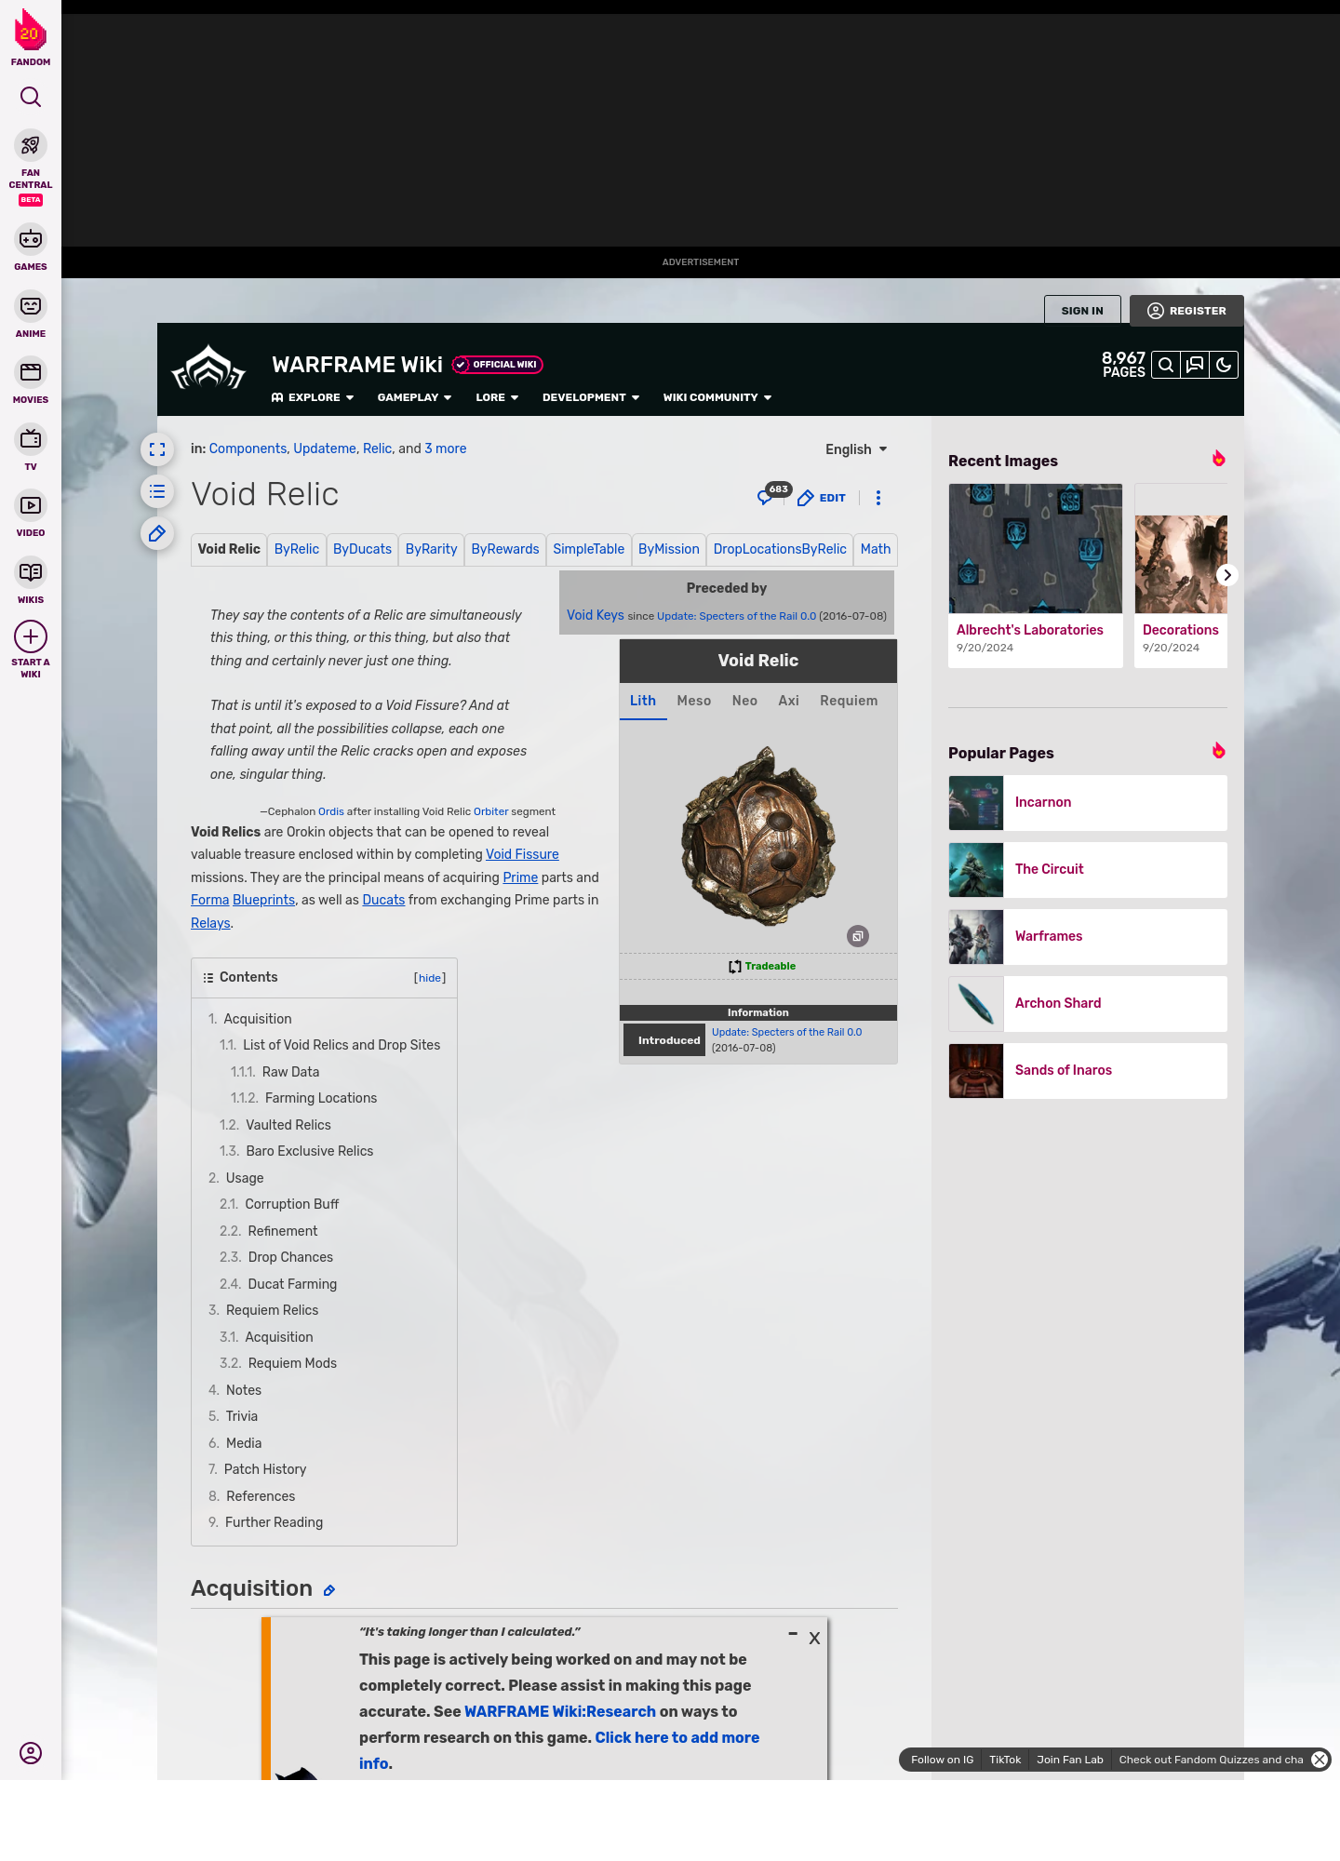Open Wikis category in Fandom sidebar
The image size is (1340, 1861).
[31, 581]
